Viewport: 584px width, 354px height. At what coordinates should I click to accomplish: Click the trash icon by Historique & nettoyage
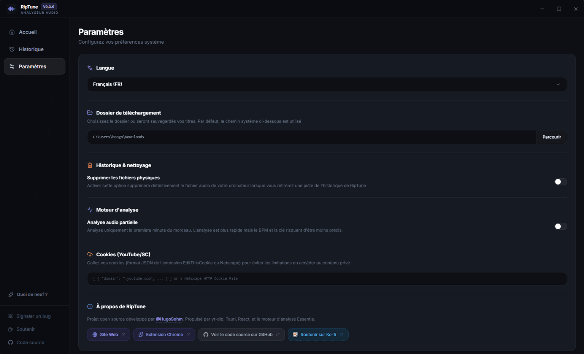coord(90,165)
